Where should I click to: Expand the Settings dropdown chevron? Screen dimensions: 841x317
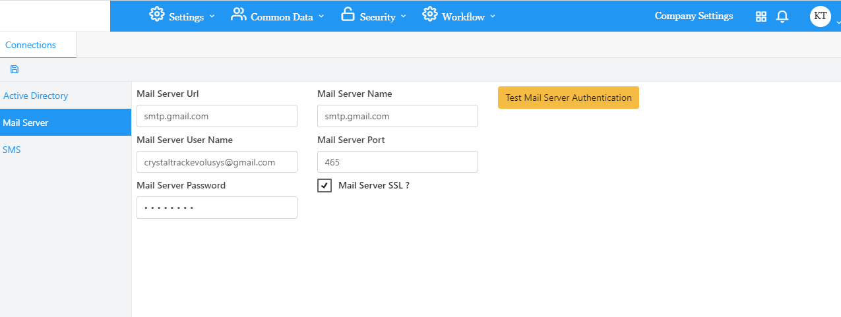click(x=212, y=16)
